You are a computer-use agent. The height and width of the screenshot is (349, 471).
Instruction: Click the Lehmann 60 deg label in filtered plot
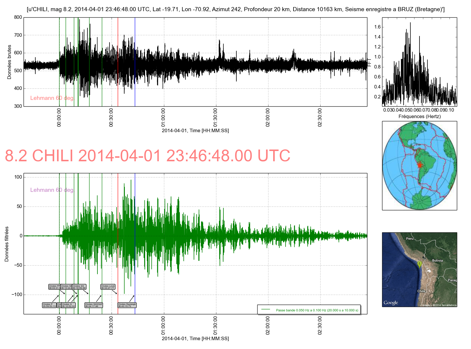pos(52,190)
